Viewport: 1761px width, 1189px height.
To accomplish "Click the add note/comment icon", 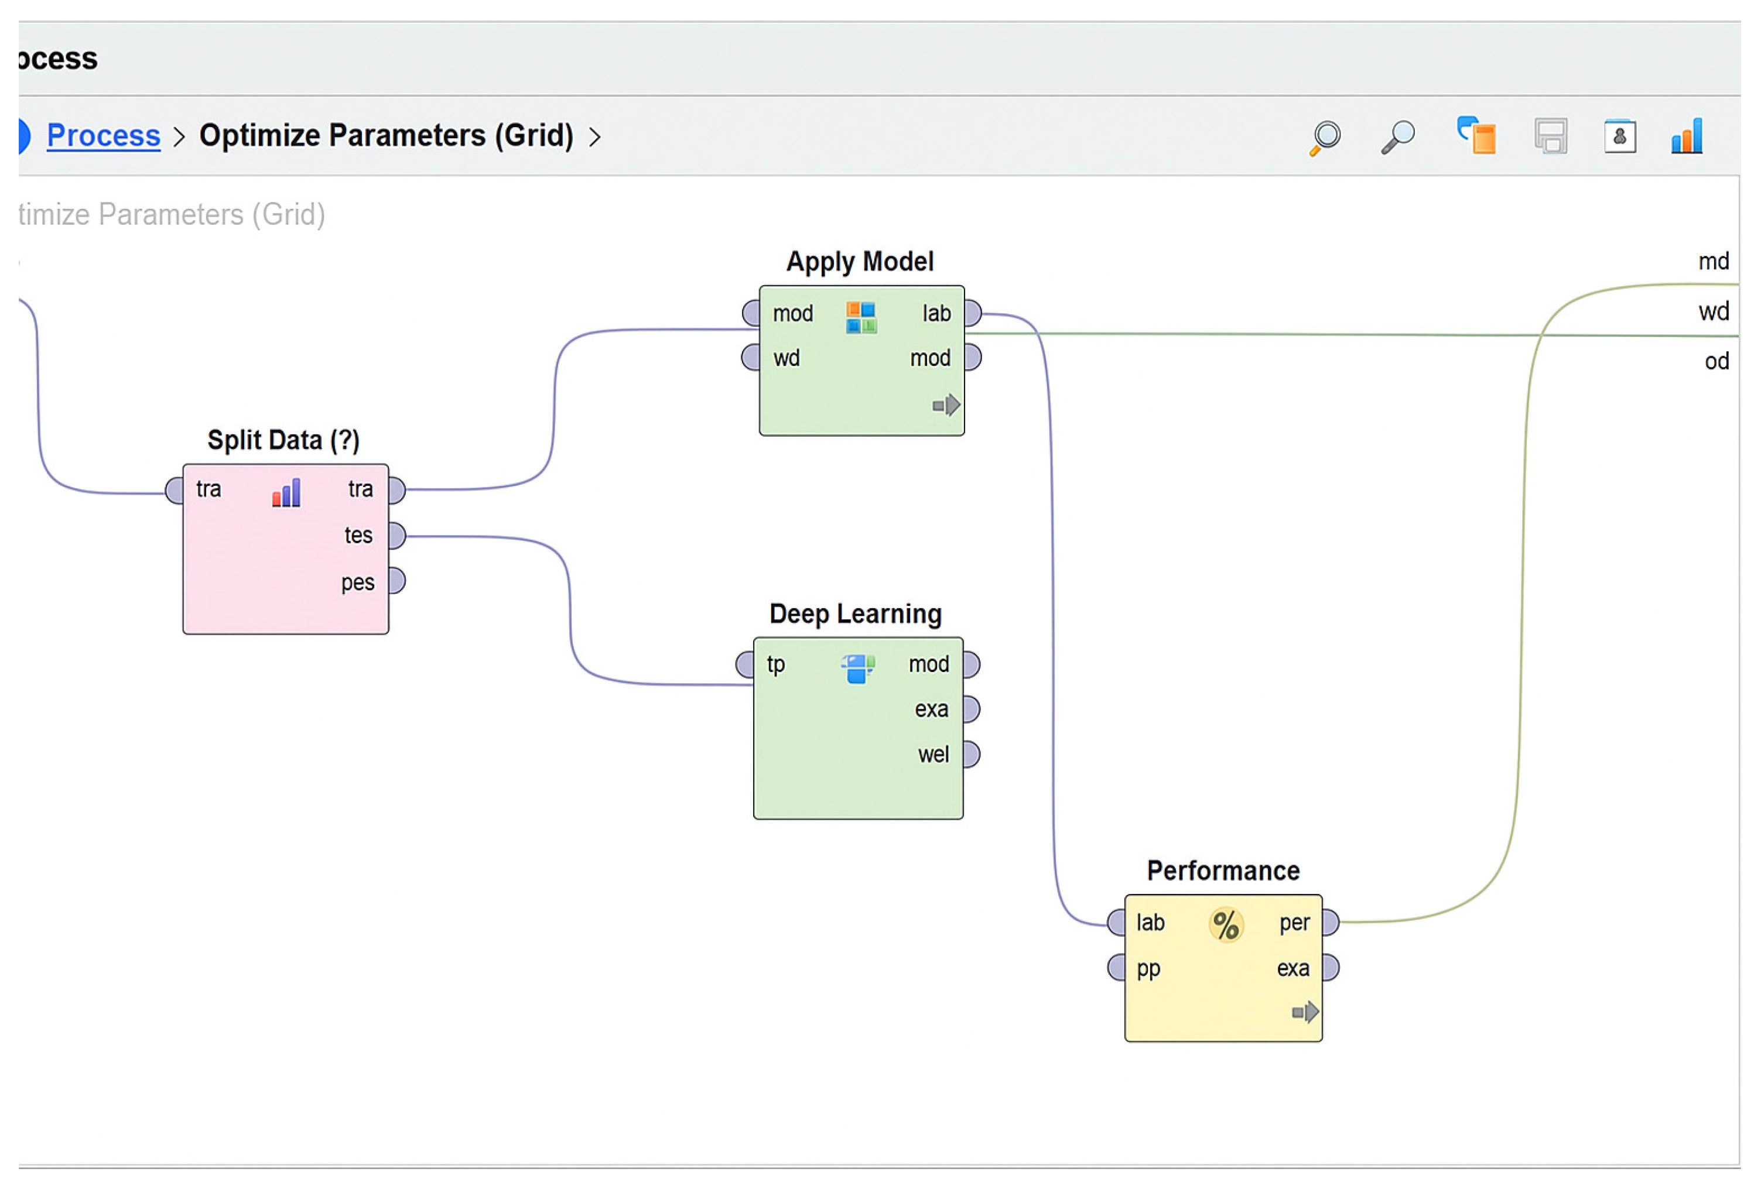I will (x=1476, y=136).
